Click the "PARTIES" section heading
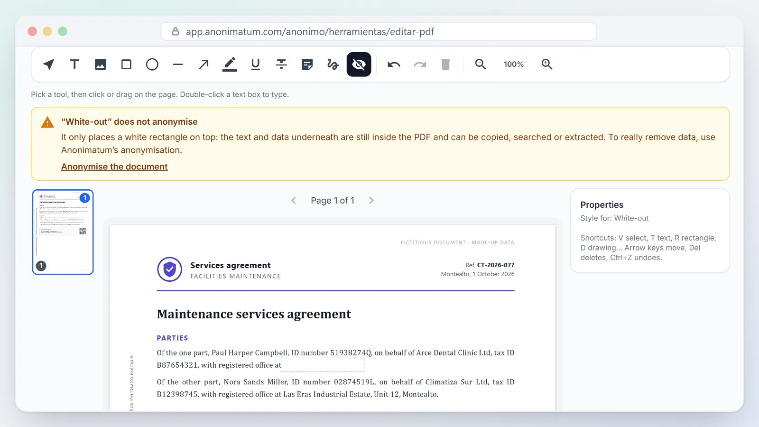The width and height of the screenshot is (759, 427). [172, 338]
